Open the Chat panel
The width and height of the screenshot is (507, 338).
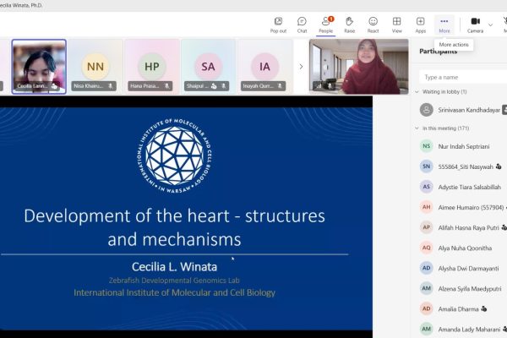pos(302,25)
